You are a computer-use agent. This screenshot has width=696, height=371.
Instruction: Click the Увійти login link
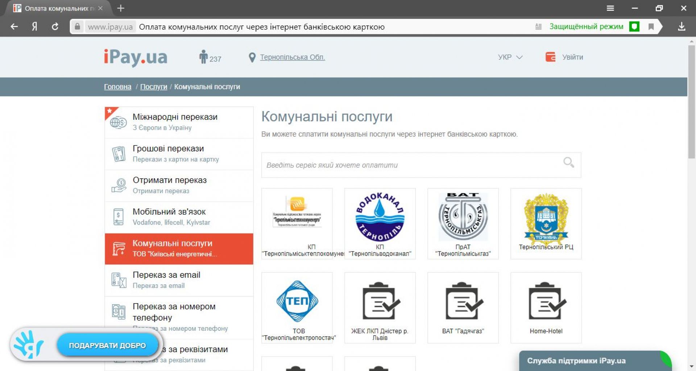click(572, 57)
